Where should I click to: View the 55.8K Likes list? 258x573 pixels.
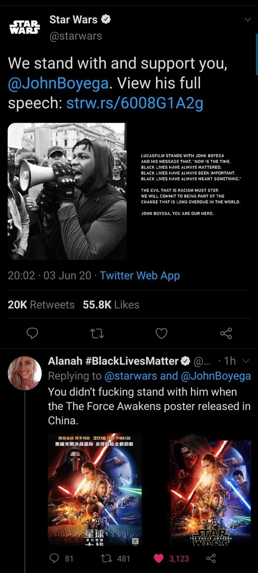pos(111,305)
